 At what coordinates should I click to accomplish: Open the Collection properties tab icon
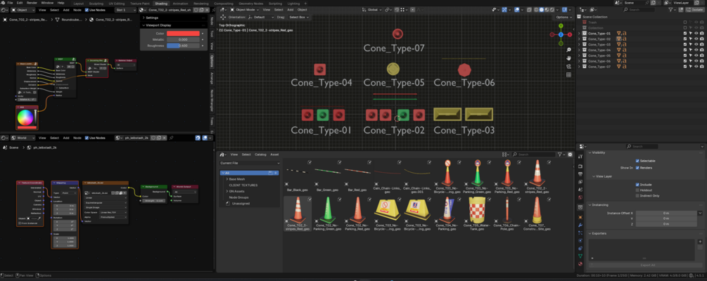580,207
